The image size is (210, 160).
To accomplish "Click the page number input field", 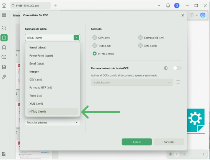I will pos(177,154).
